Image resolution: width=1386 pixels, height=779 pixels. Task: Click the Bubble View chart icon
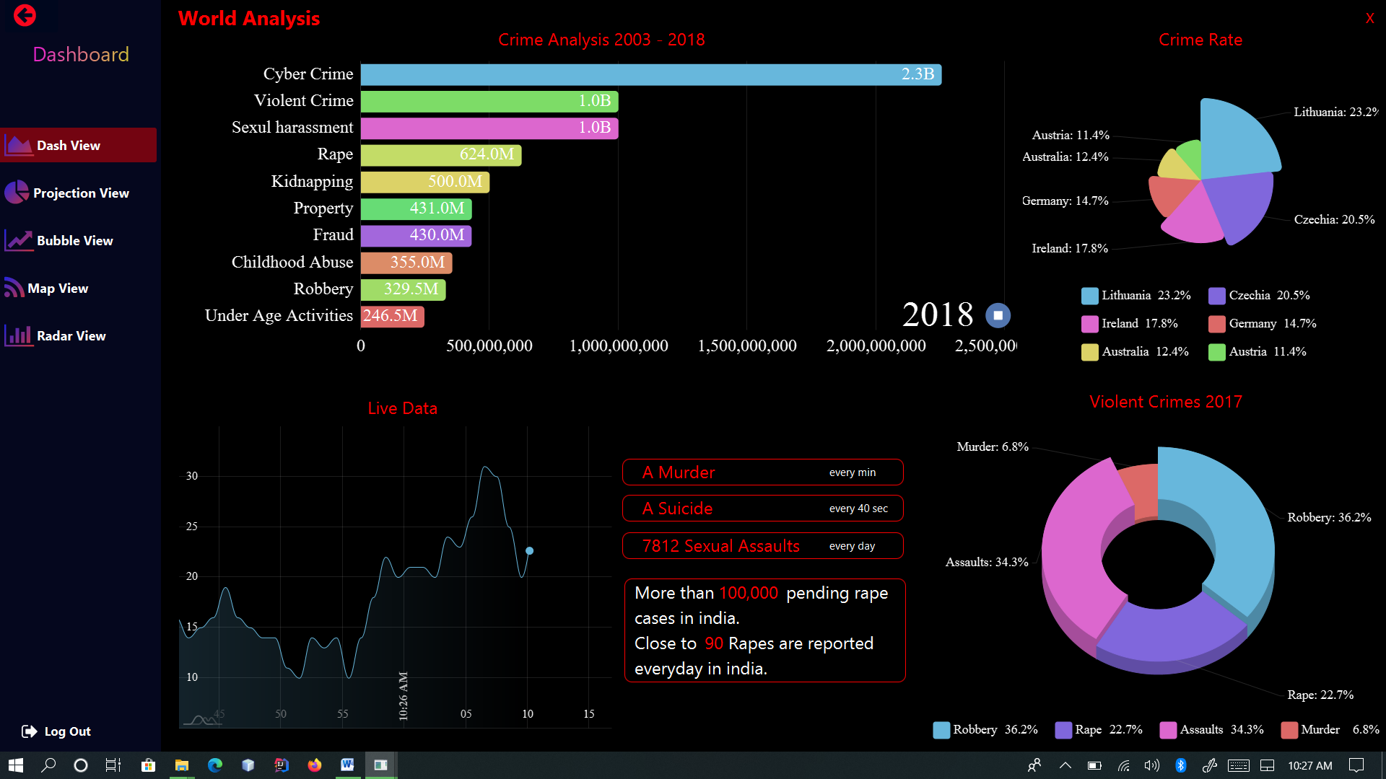tap(18, 240)
